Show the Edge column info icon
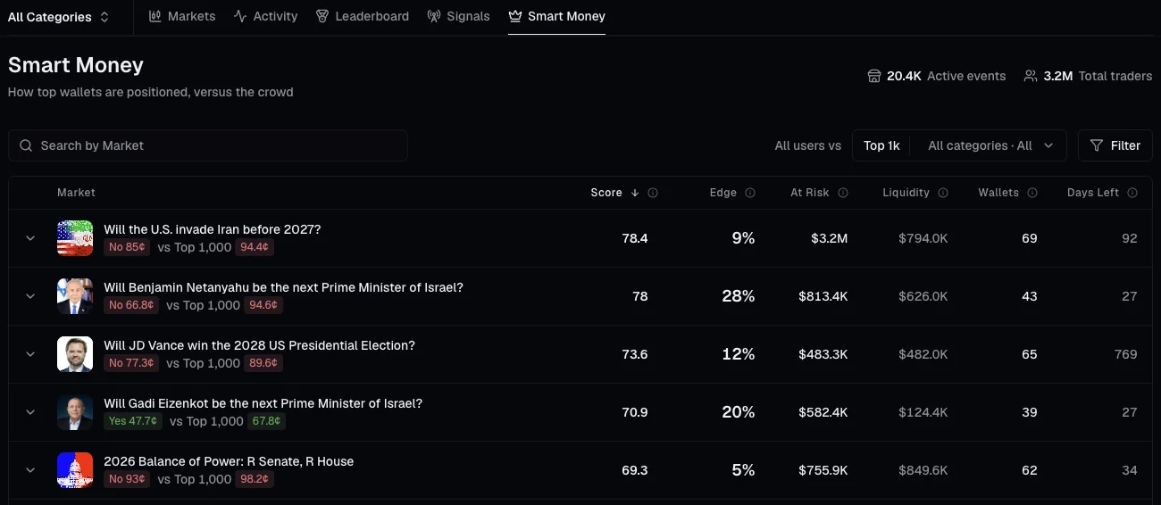 [x=750, y=193]
